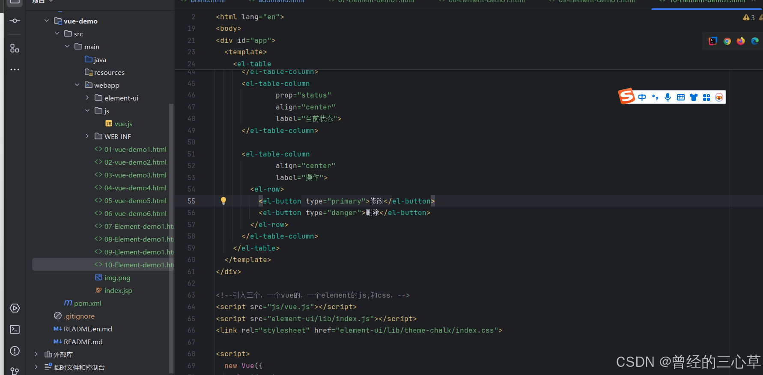Click the warnings indicator showing 3

tap(749, 18)
